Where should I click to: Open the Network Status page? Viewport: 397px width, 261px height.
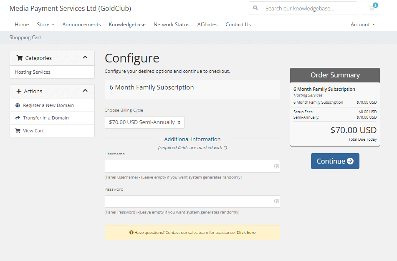pos(171,25)
